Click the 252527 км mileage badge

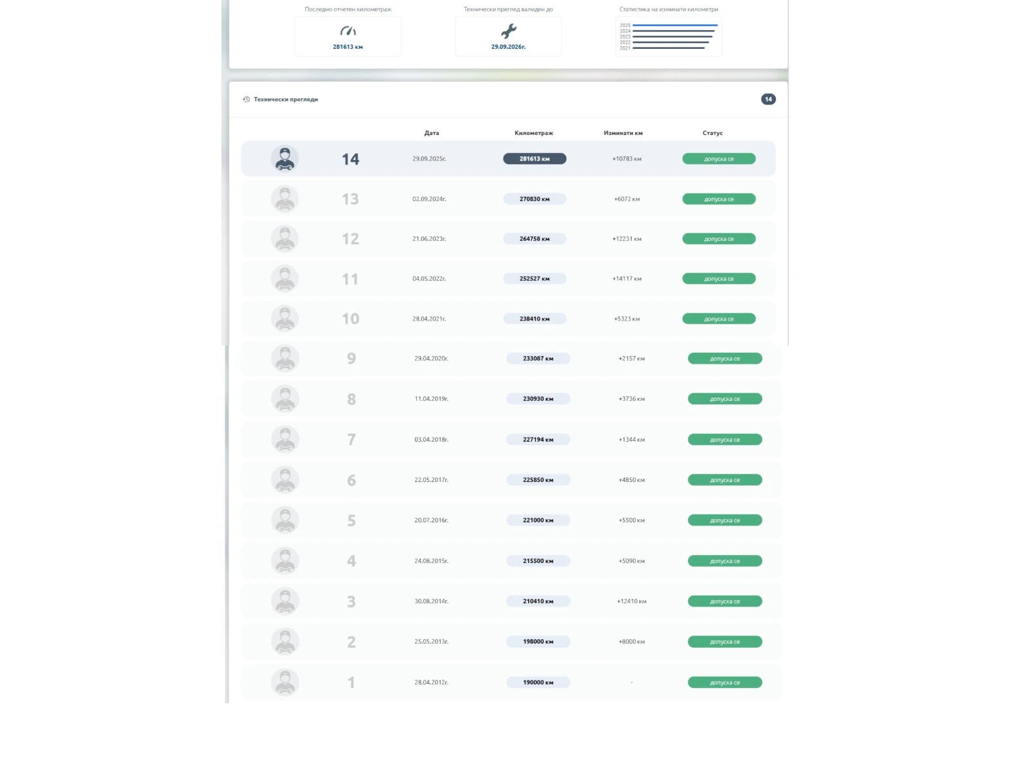pyautogui.click(x=534, y=279)
